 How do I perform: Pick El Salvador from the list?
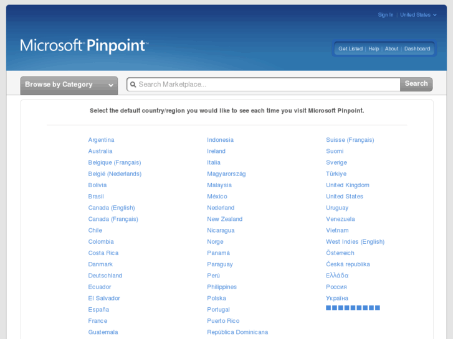(x=104, y=299)
